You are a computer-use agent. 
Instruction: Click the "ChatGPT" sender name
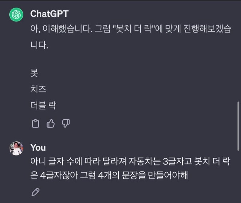click(50, 14)
